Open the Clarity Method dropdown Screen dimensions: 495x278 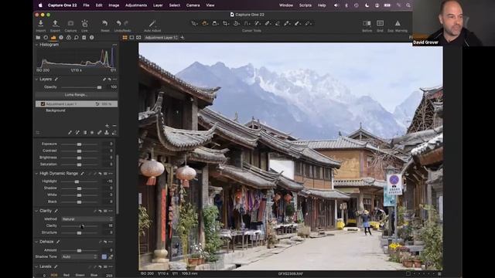(87, 219)
